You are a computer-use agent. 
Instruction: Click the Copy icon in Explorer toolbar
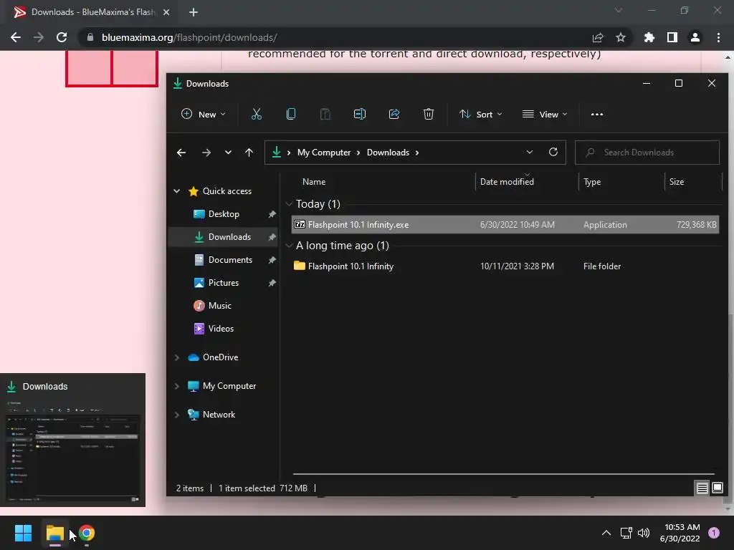[x=291, y=114]
